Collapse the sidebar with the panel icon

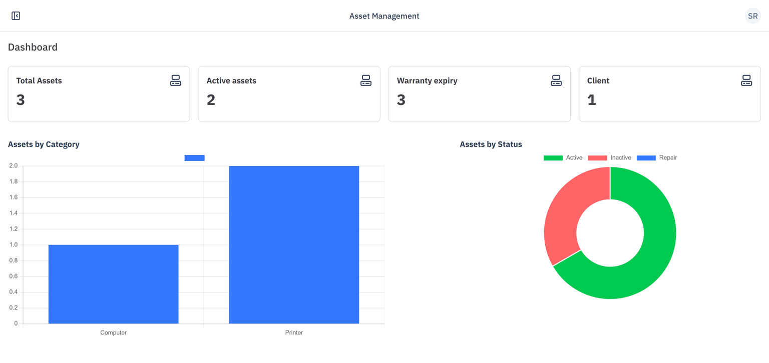tap(16, 16)
